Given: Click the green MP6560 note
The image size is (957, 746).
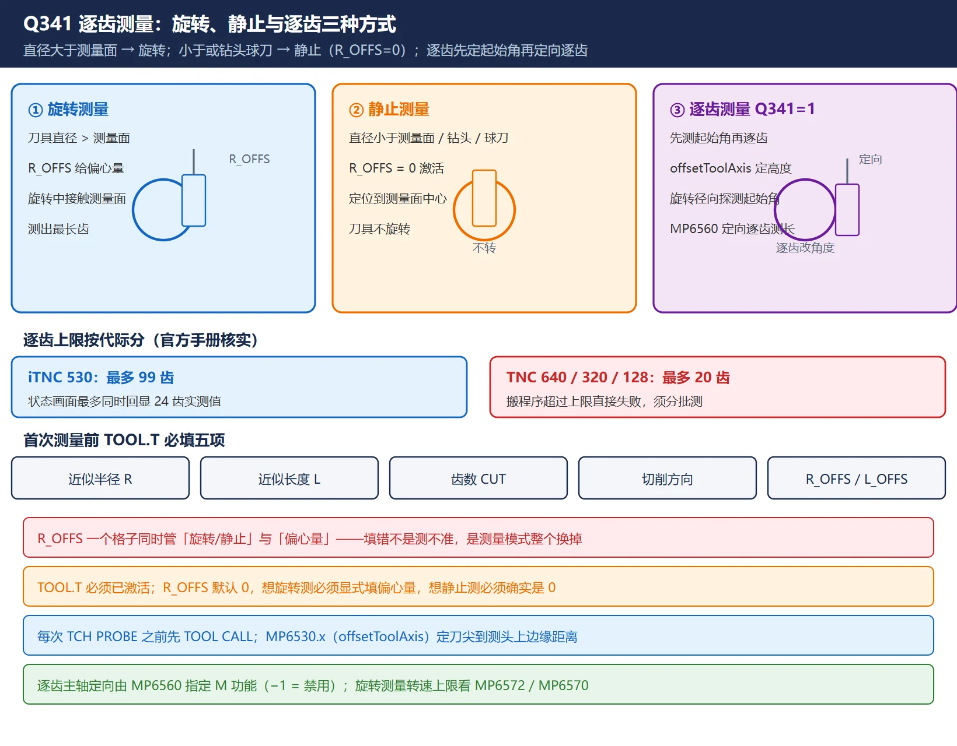Looking at the screenshot, I should click(478, 684).
